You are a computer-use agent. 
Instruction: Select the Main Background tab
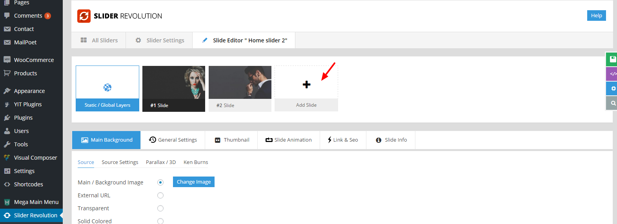(x=106, y=140)
